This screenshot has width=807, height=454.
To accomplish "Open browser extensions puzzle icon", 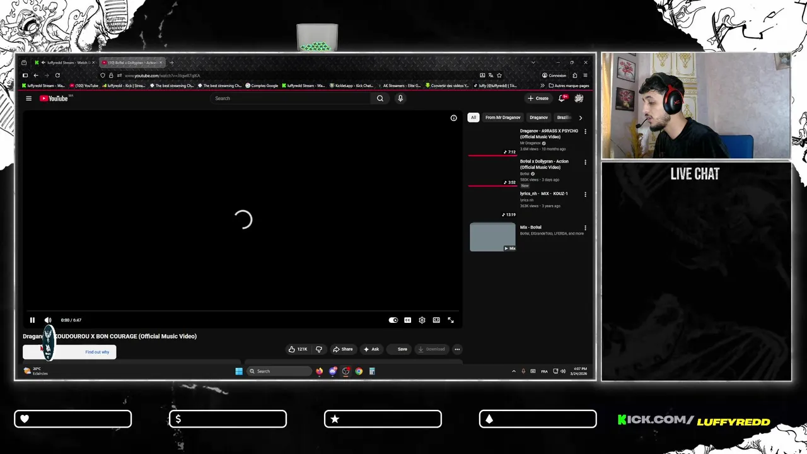I will pyautogui.click(x=574, y=76).
